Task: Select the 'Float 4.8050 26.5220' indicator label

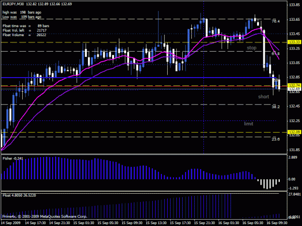Action: coord(19,196)
